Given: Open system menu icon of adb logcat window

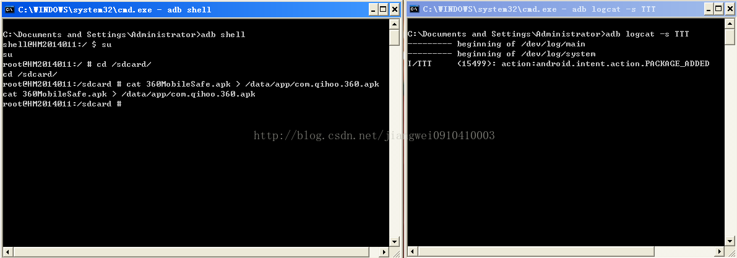Looking at the screenshot, I should [414, 9].
